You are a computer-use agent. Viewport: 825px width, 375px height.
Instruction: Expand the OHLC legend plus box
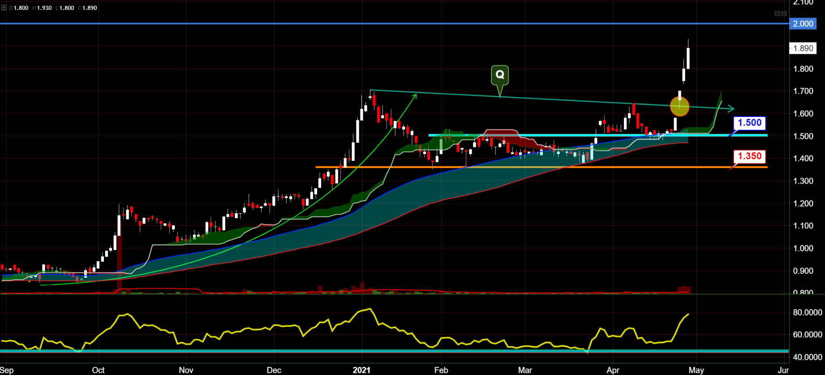tap(4, 8)
